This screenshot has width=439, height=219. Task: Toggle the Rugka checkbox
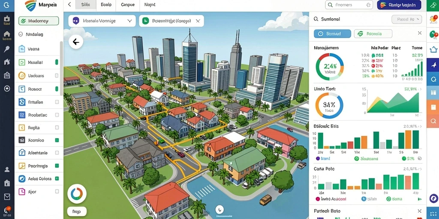pos(57,127)
